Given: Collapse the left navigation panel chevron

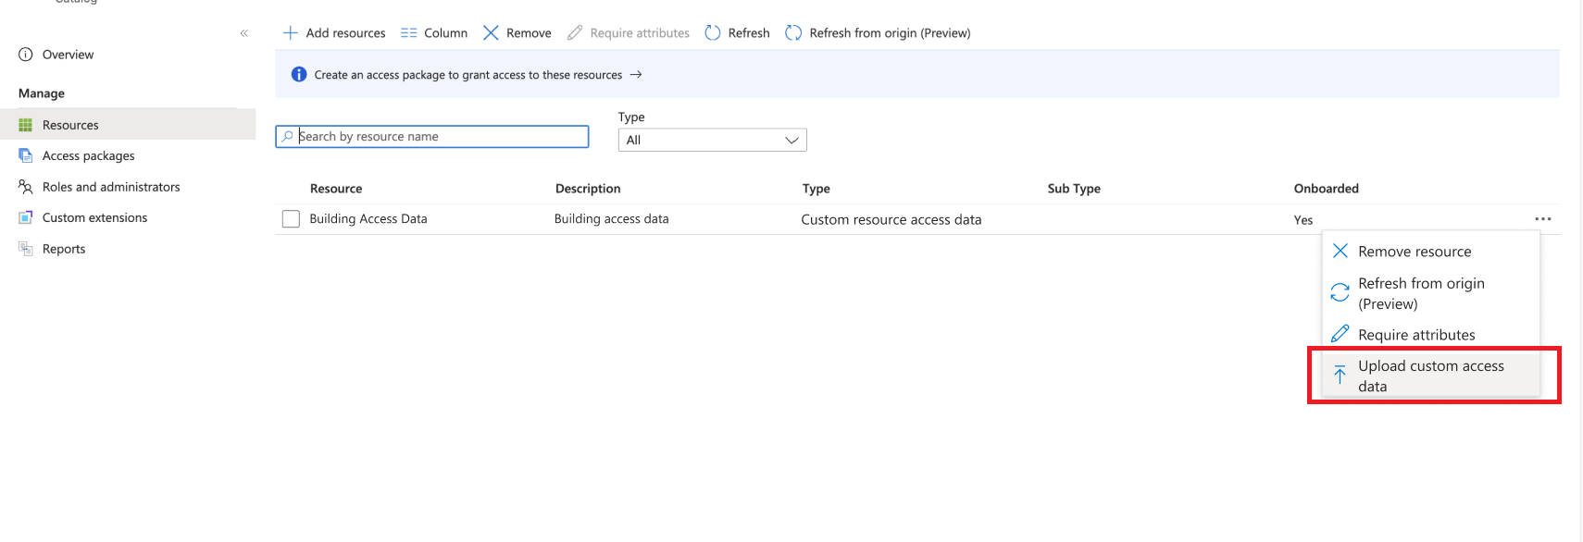Looking at the screenshot, I should pos(244,33).
